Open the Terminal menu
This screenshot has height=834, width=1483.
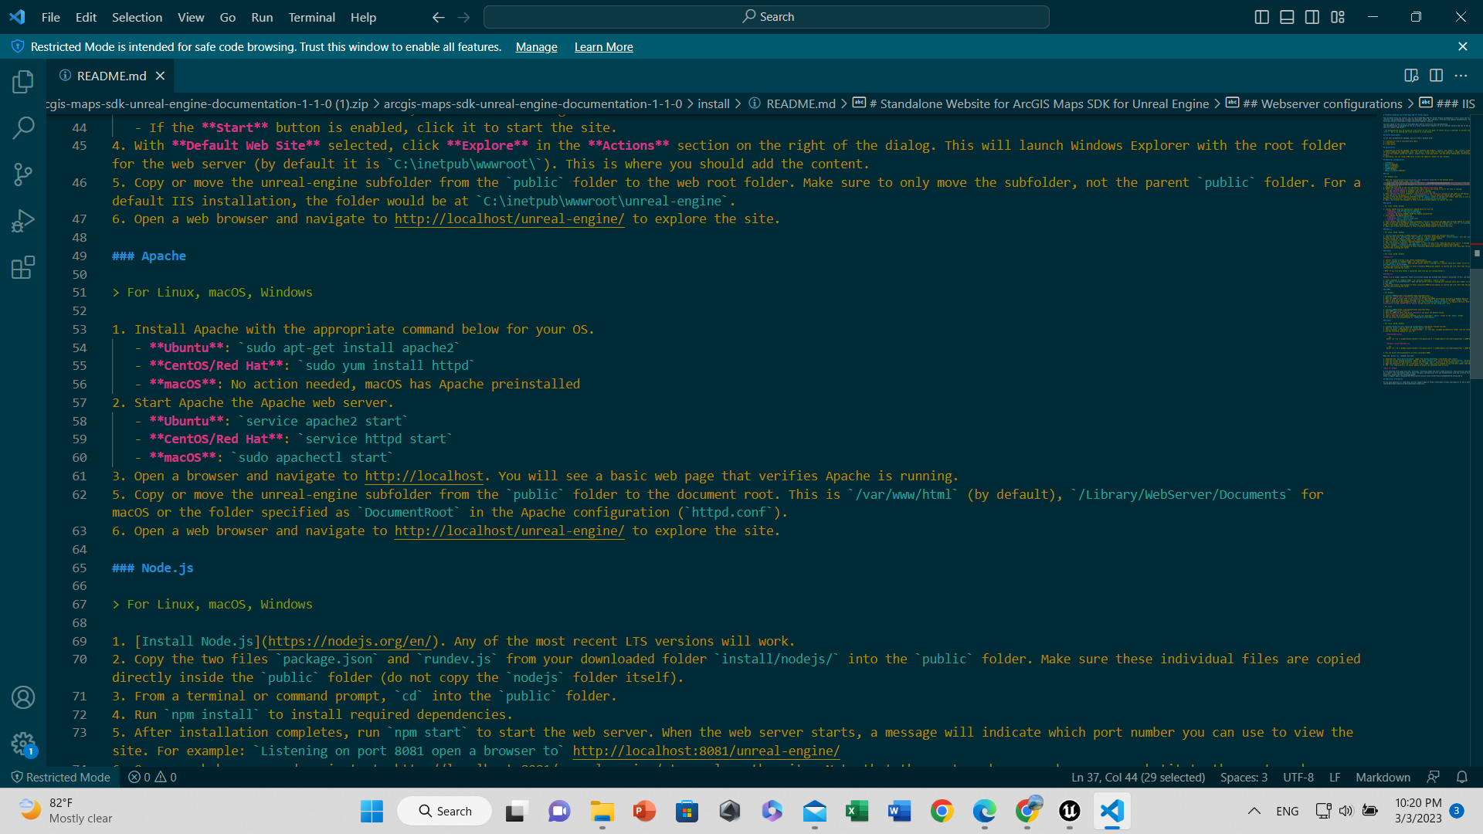[x=311, y=17]
